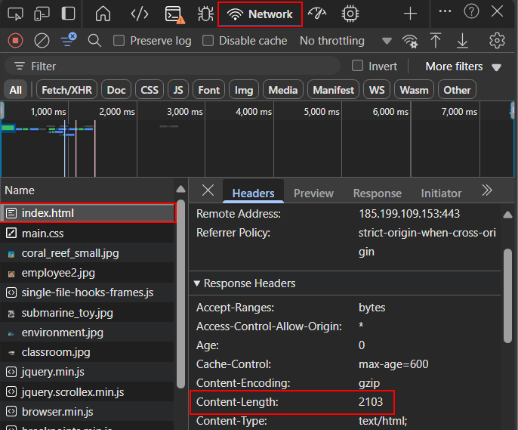Open the Console panel with warning

click(174, 14)
